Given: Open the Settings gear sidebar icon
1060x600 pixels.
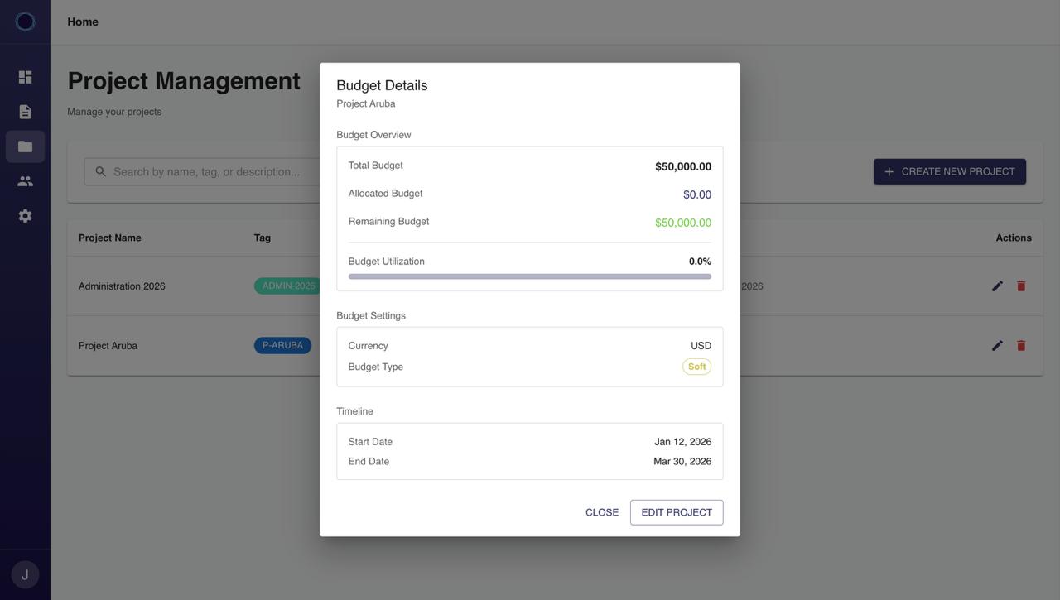Looking at the screenshot, I should 25,216.
